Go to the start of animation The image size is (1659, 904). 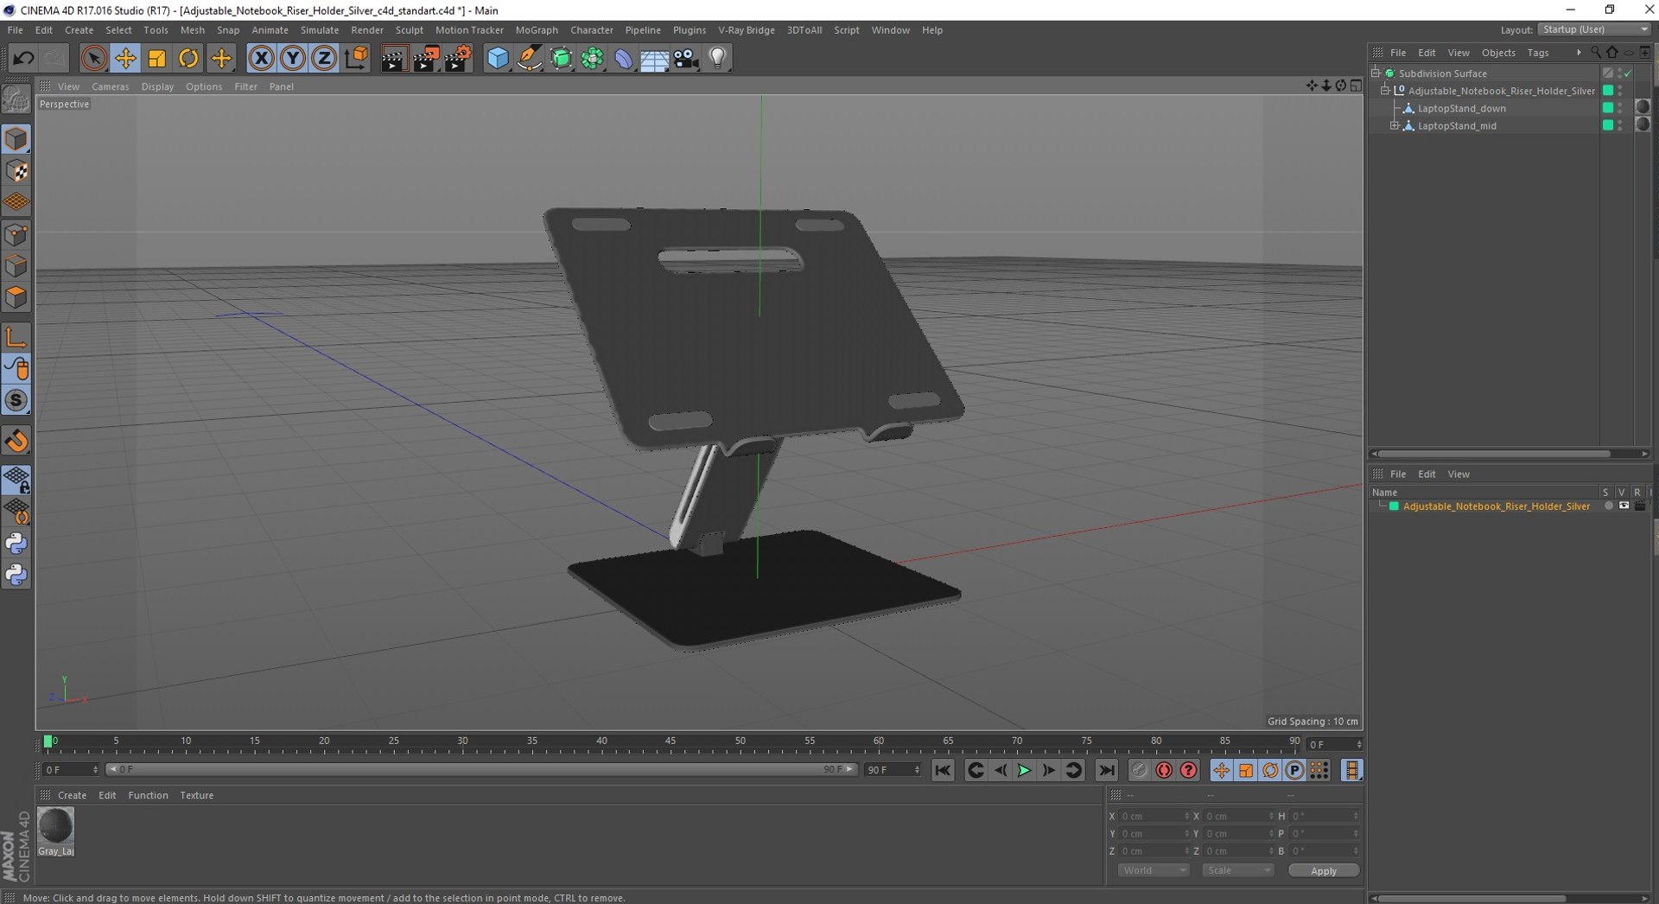(x=943, y=770)
